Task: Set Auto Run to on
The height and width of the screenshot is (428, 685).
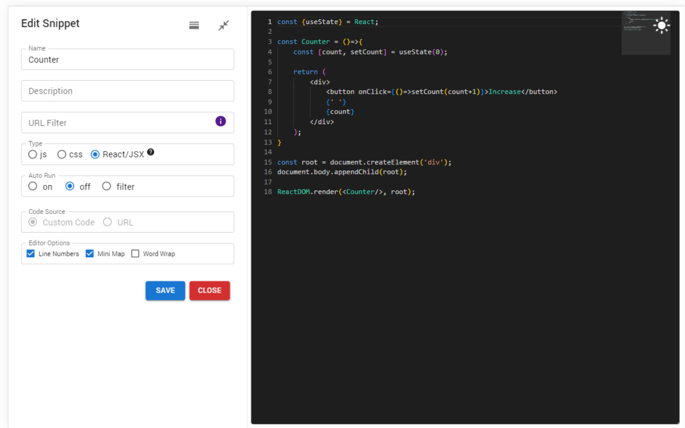Action: pyautogui.click(x=32, y=186)
